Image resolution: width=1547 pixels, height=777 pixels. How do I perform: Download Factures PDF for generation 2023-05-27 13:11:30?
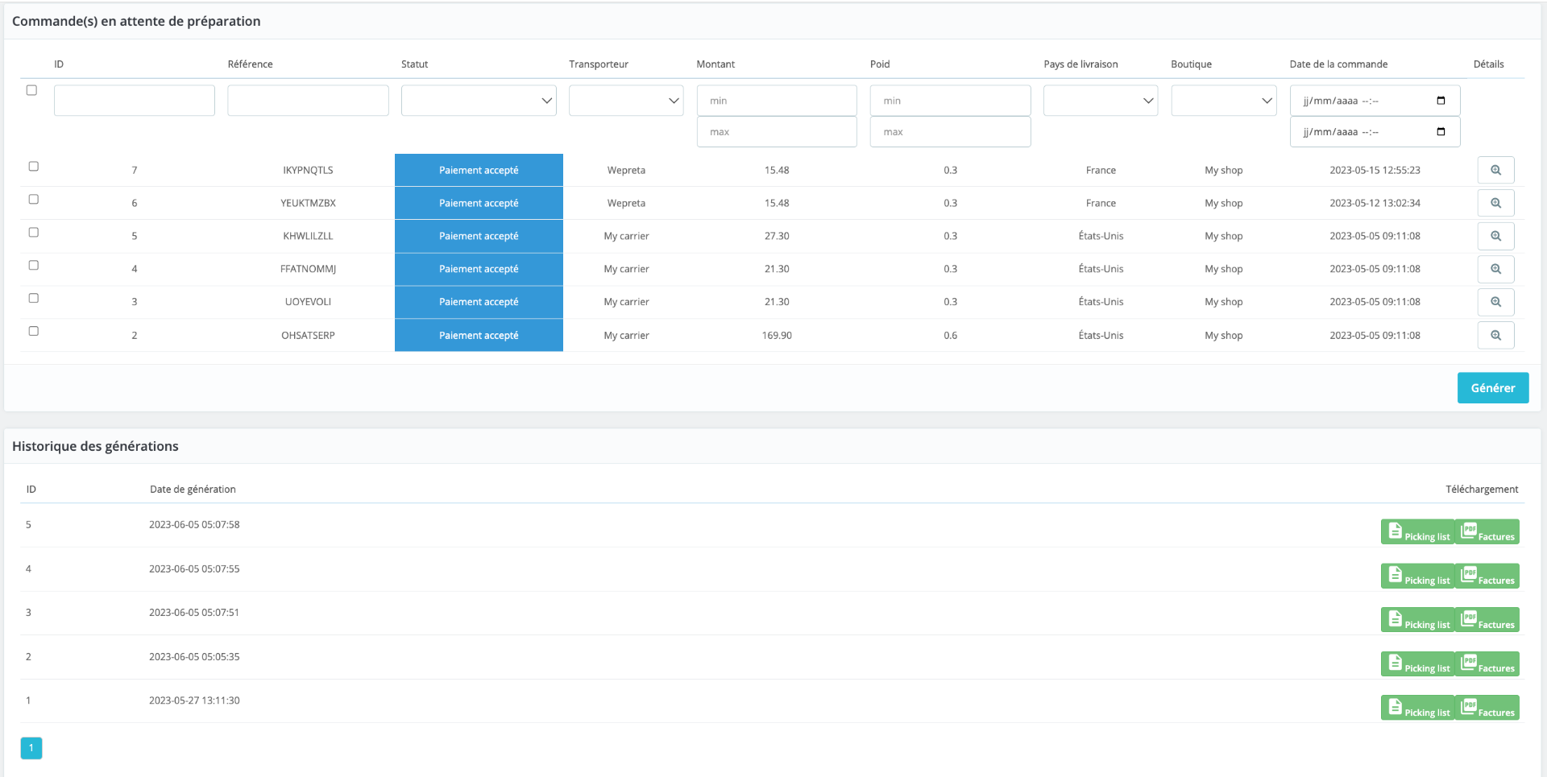[1487, 708]
